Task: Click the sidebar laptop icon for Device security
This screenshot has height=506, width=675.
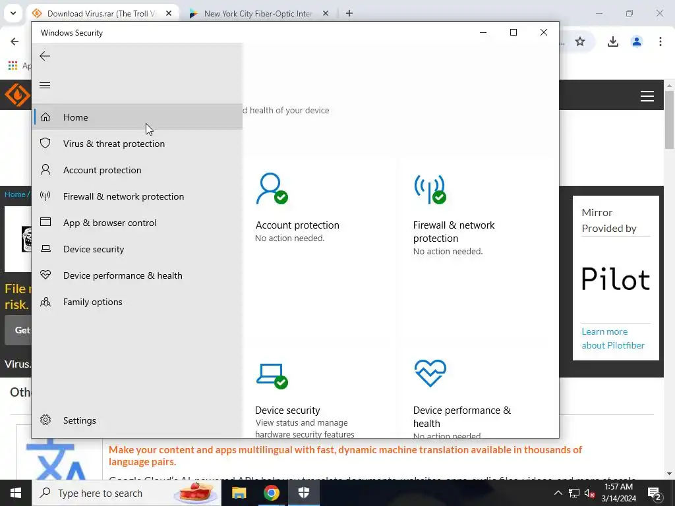Action: click(45, 248)
